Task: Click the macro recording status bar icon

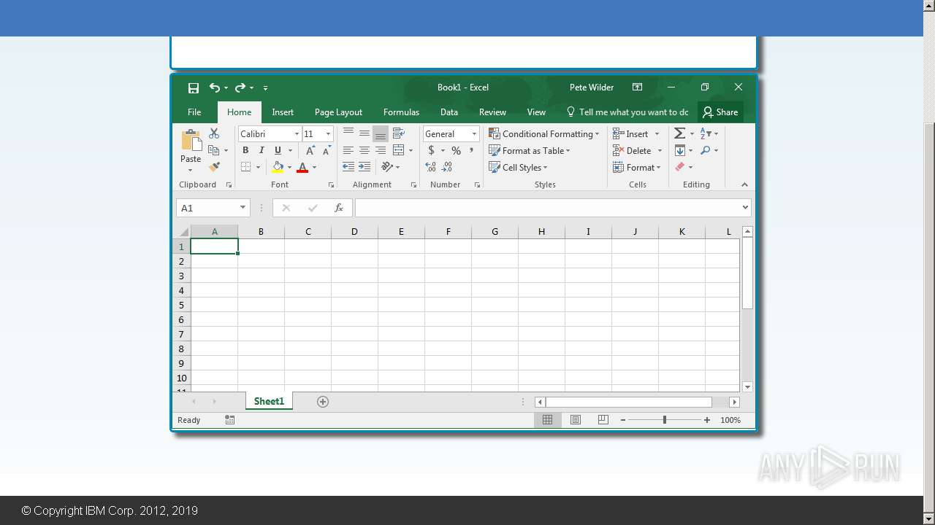Action: pos(230,420)
